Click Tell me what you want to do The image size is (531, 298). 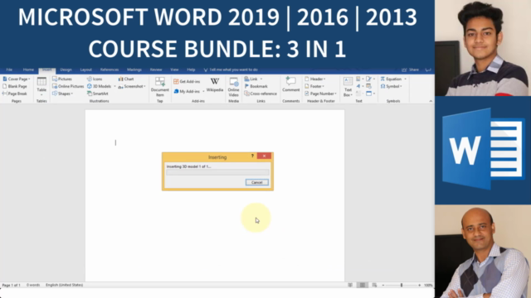[231, 70]
